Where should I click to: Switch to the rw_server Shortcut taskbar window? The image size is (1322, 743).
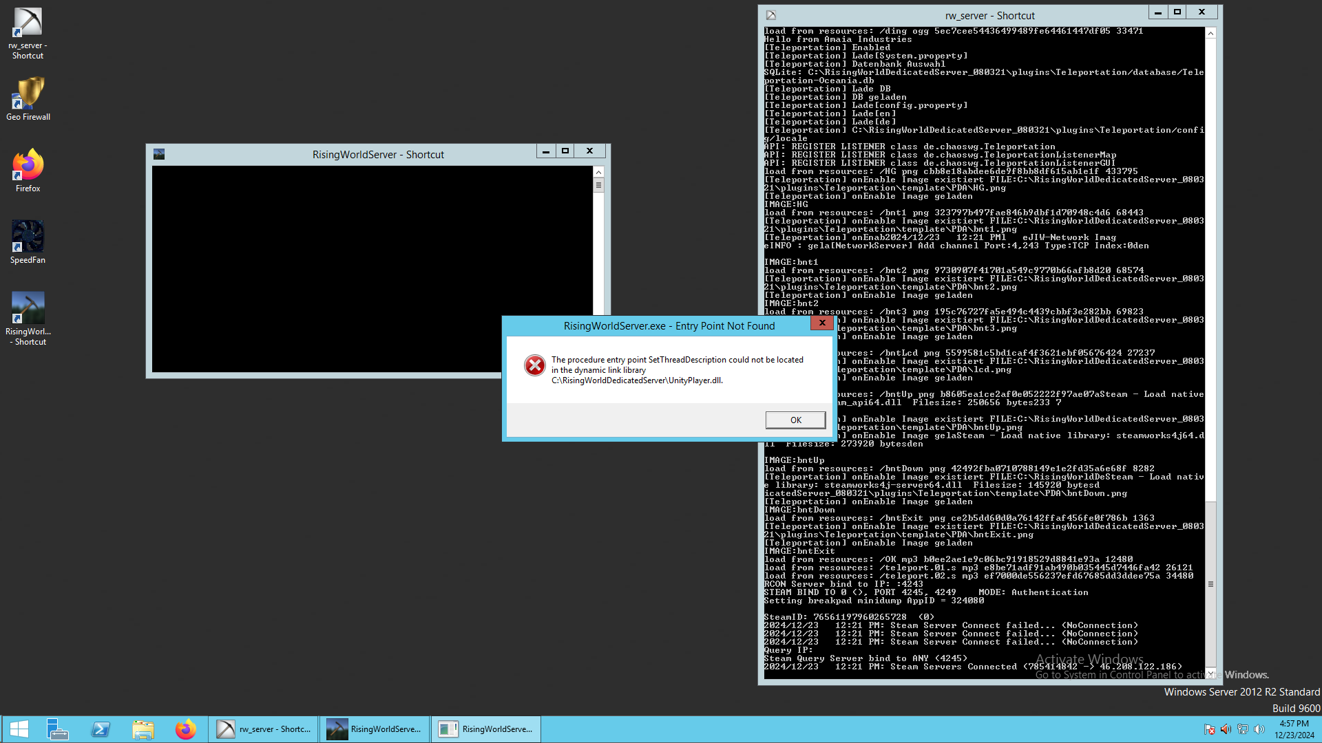264,729
